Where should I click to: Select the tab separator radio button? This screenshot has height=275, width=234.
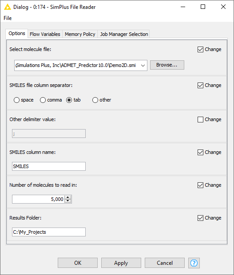click(69, 100)
